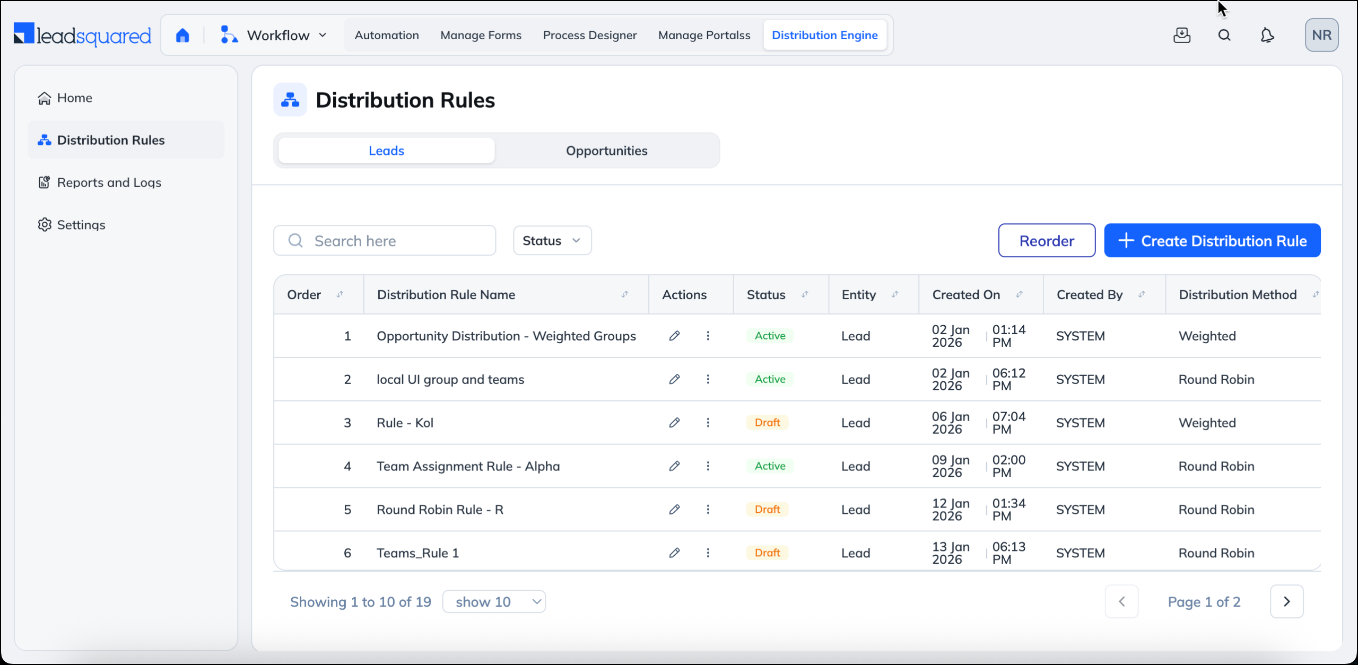Screen dimensions: 1358x665
Task: Toggle sorting on Created On column
Action: (x=1020, y=294)
